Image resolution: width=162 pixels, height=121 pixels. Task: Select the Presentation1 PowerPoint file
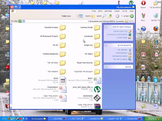tap(63, 89)
